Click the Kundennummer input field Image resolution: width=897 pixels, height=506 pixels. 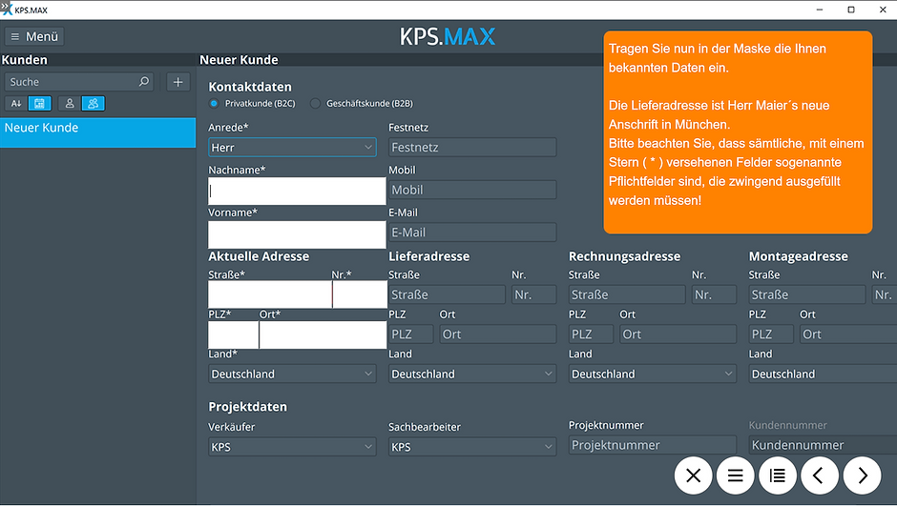pyautogui.click(x=823, y=445)
